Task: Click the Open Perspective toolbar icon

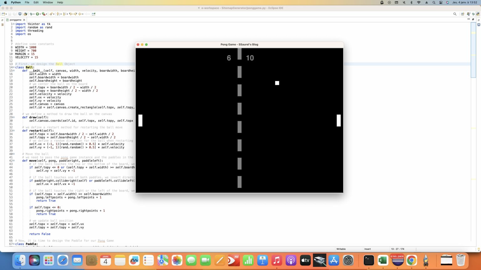Action: (463, 14)
